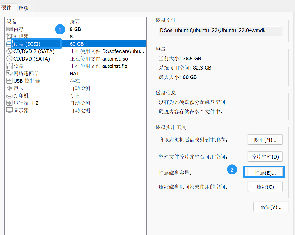Click the 设备 column header

12,22
